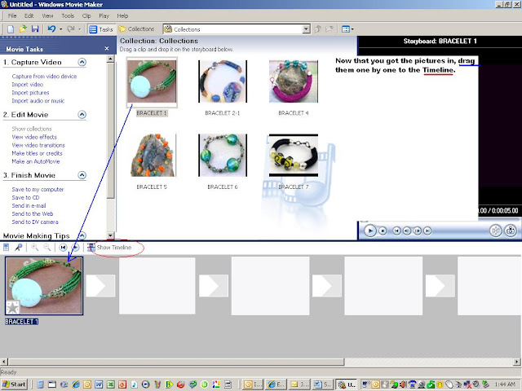Split the clip with the monitor icon
522x391 pixels.
click(x=495, y=231)
